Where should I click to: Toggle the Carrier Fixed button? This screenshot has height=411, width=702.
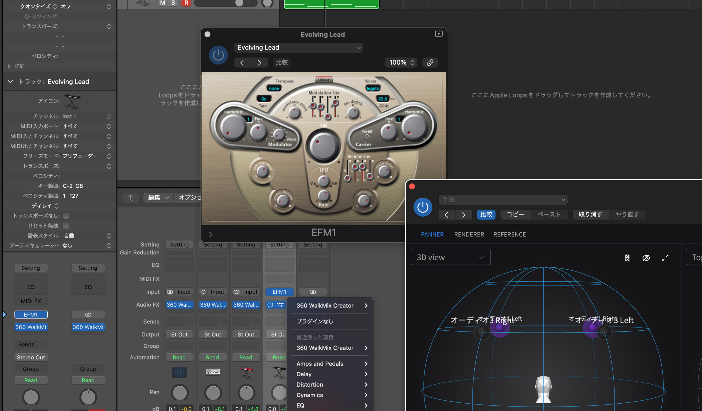point(367,136)
